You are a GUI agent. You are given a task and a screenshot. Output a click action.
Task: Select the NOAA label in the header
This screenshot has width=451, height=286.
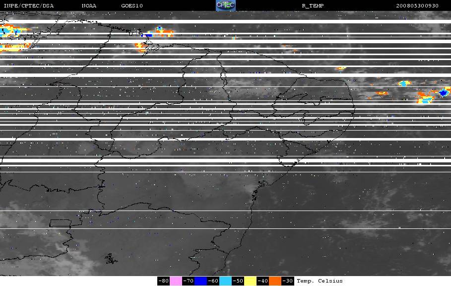coord(89,5)
